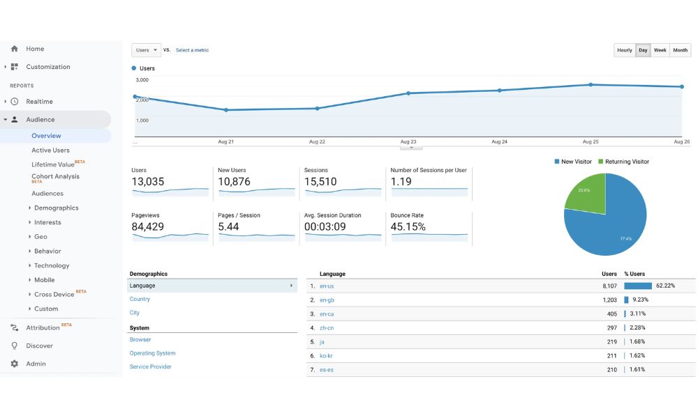
Task: Click the blue Users legend dot
Action: (x=133, y=68)
